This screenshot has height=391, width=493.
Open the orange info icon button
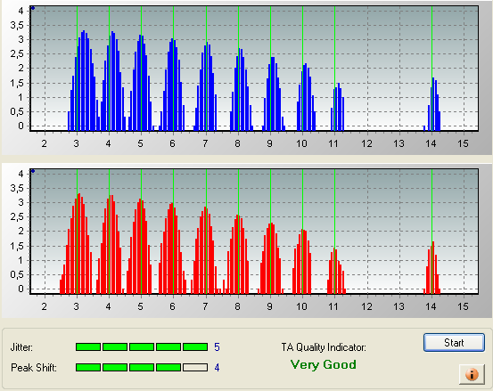[x=472, y=374]
